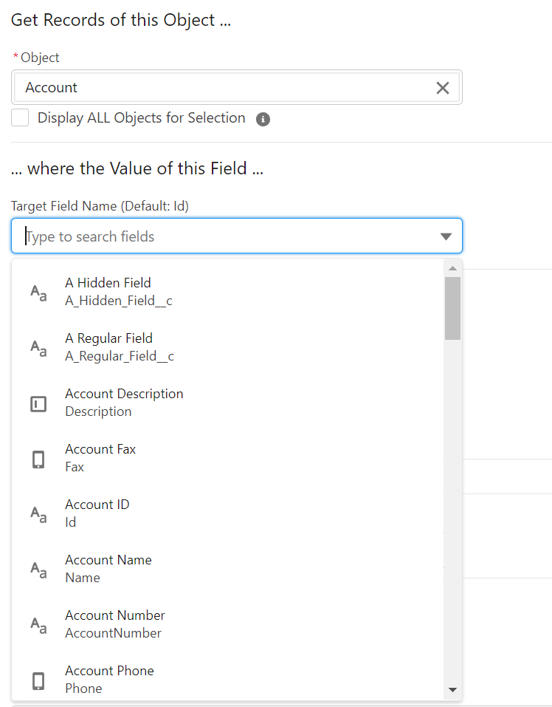The height and width of the screenshot is (707, 552).
Task: Choose the Account ID field option
Action: pos(97,513)
